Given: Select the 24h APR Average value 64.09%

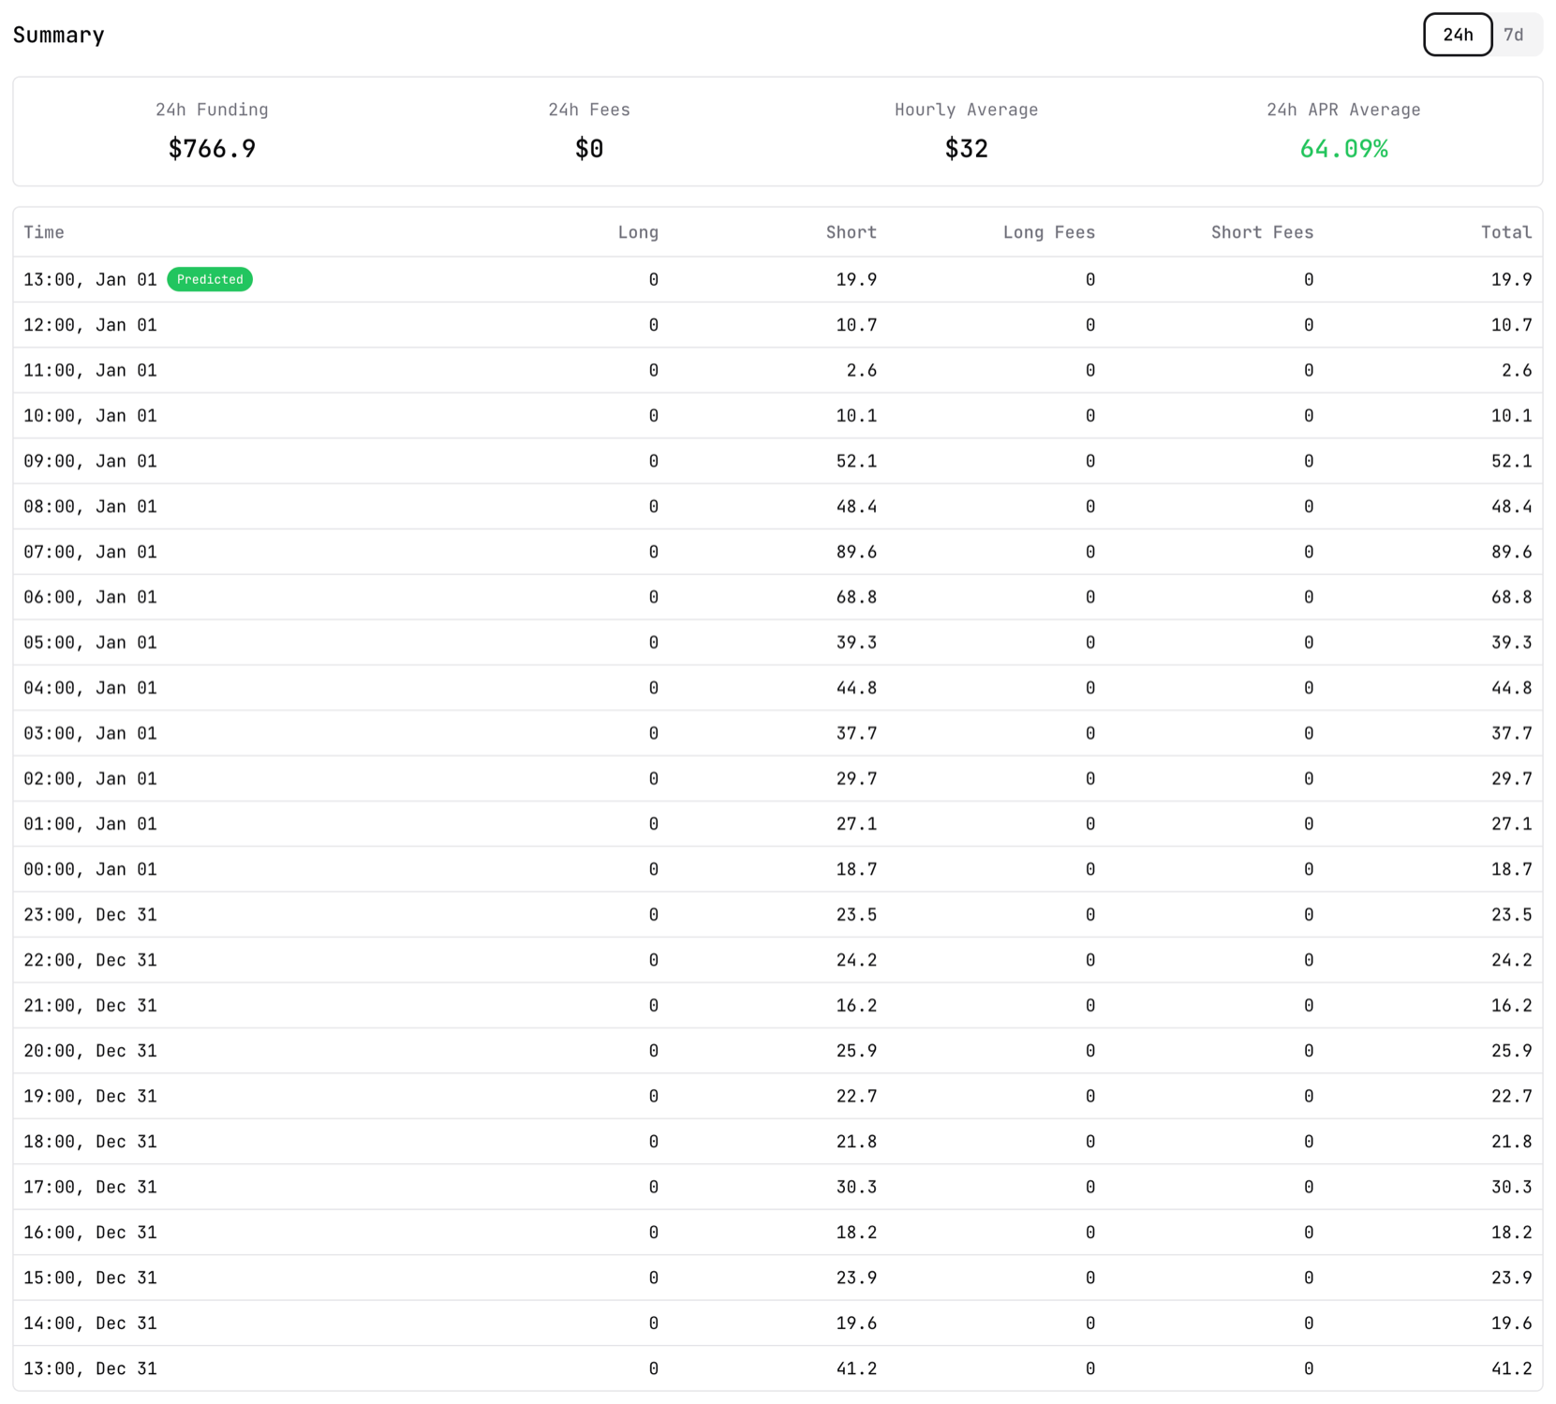Looking at the screenshot, I should click(1342, 149).
